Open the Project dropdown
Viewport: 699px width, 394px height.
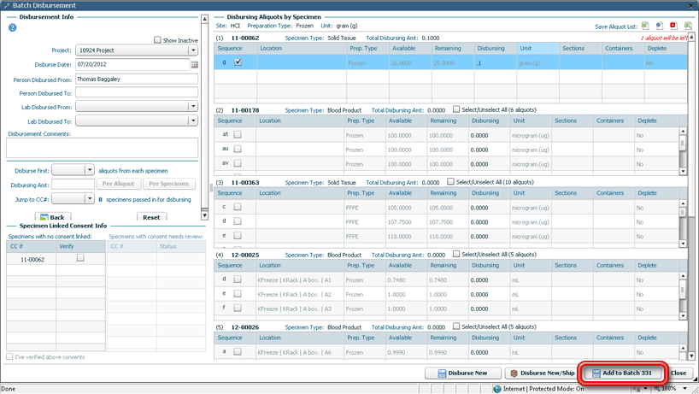click(x=193, y=50)
